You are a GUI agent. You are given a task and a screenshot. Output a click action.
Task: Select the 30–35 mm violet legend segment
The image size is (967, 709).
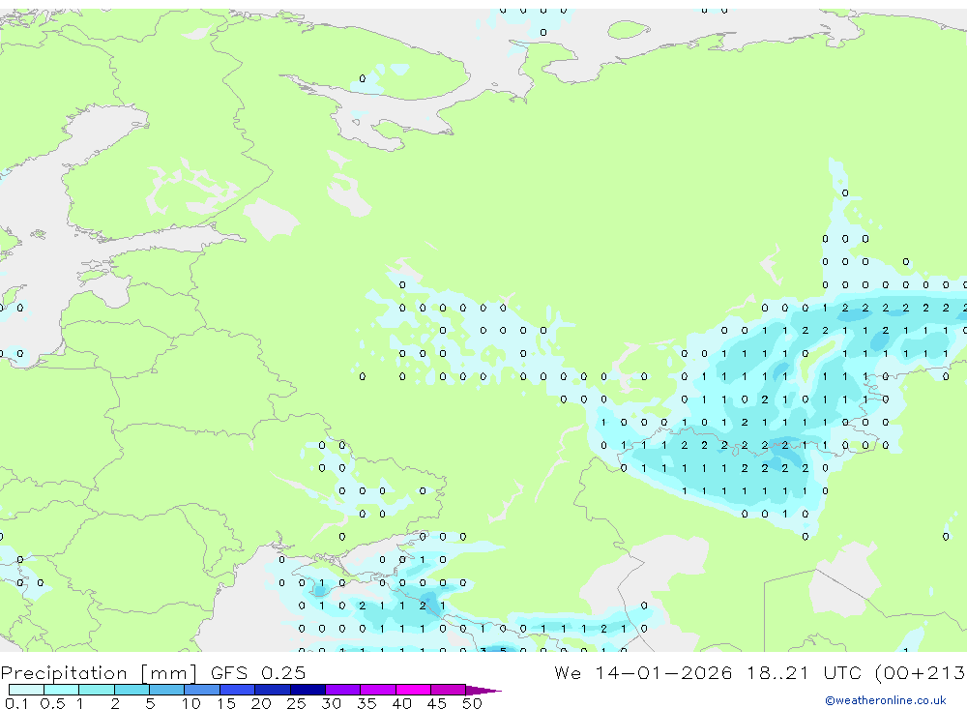pos(342,690)
